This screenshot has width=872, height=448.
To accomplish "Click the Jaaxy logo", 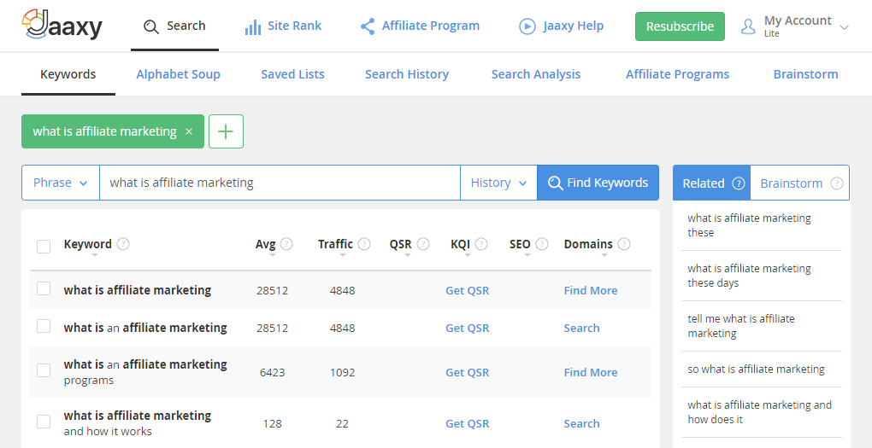I will tap(62, 25).
